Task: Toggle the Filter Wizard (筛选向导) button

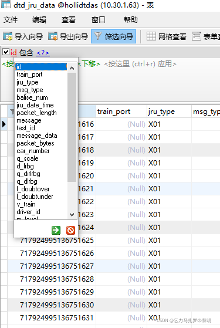Action: 114,36
